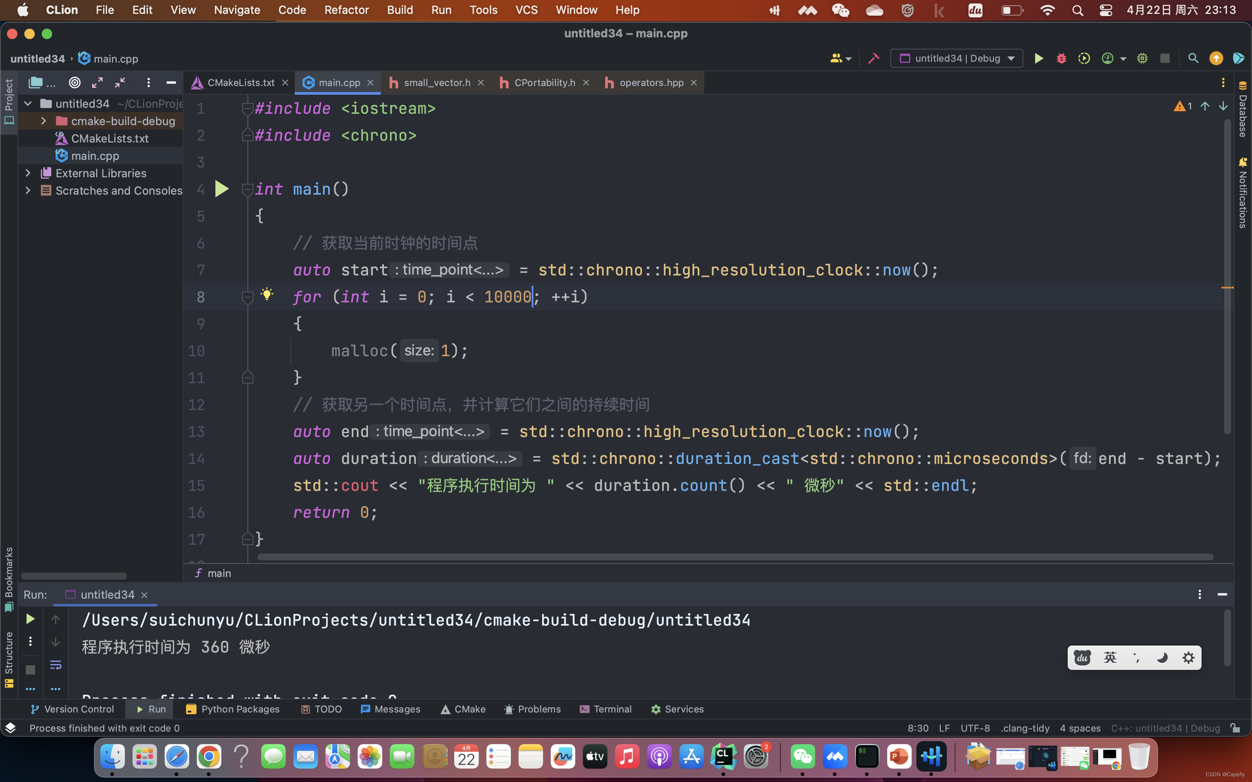Open the Refactor menu

pyautogui.click(x=346, y=10)
